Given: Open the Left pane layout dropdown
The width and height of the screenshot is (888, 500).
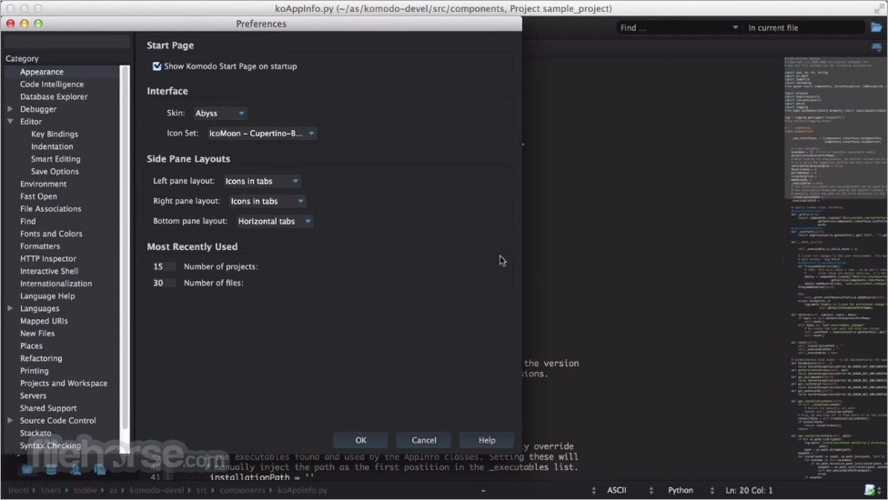Looking at the screenshot, I should click(262, 181).
